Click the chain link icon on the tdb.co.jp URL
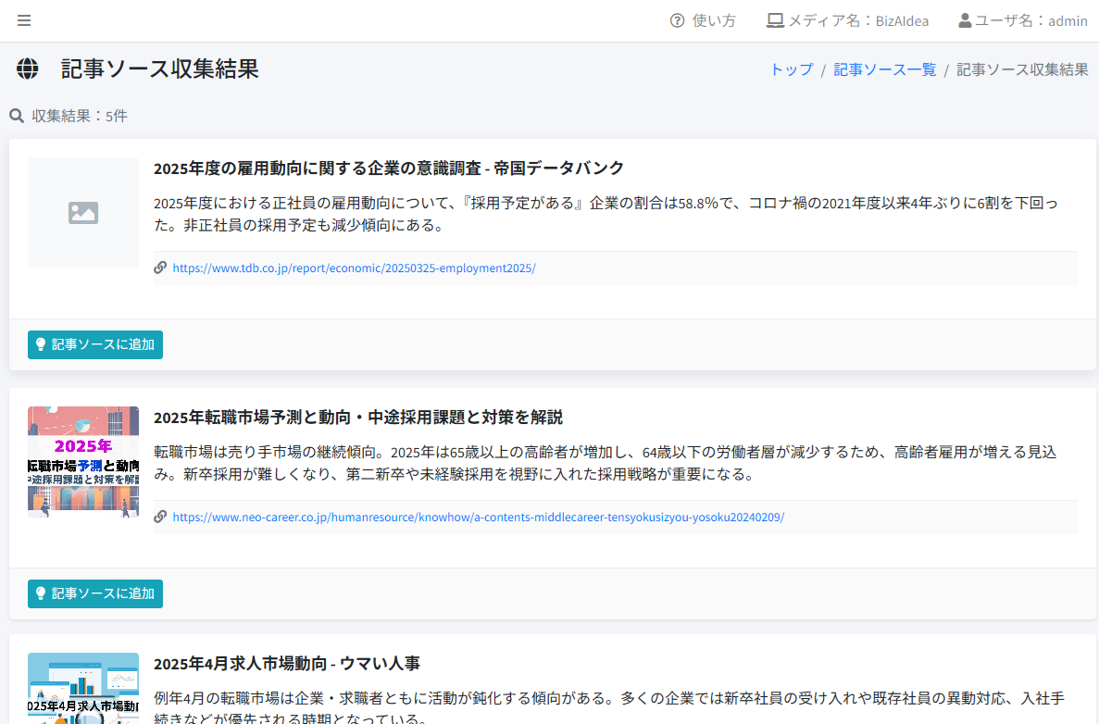Image resolution: width=1099 pixels, height=724 pixels. point(160,268)
